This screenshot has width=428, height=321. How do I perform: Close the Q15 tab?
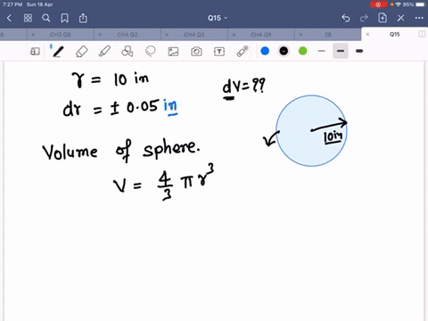367,35
